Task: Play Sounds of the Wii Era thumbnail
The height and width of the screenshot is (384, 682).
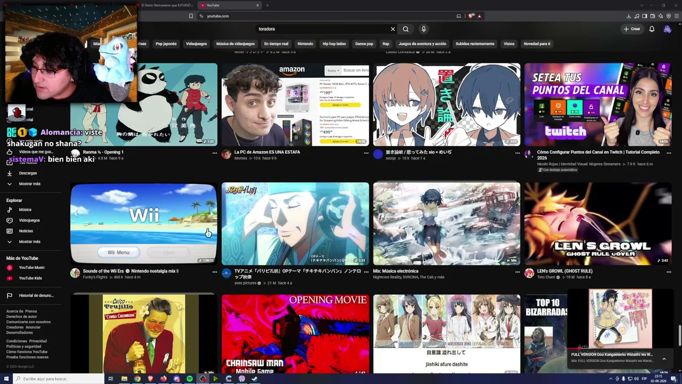Action: (x=144, y=223)
